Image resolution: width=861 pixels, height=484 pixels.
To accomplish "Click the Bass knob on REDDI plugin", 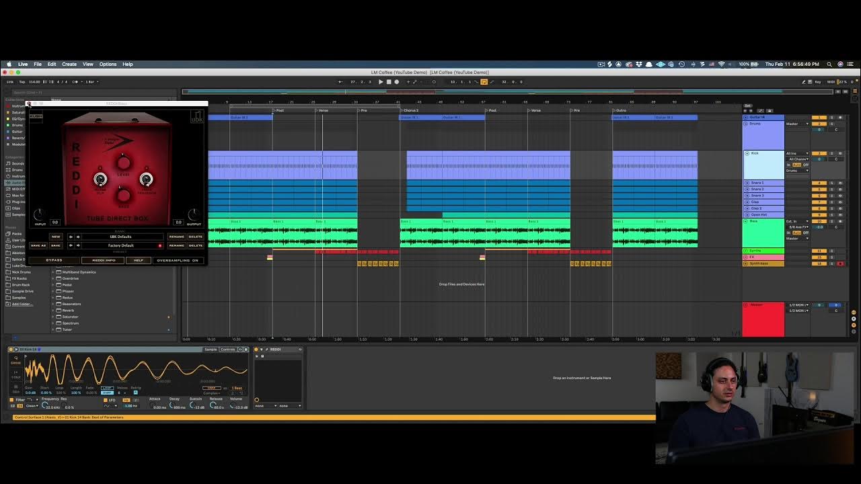I will pos(123,195).
